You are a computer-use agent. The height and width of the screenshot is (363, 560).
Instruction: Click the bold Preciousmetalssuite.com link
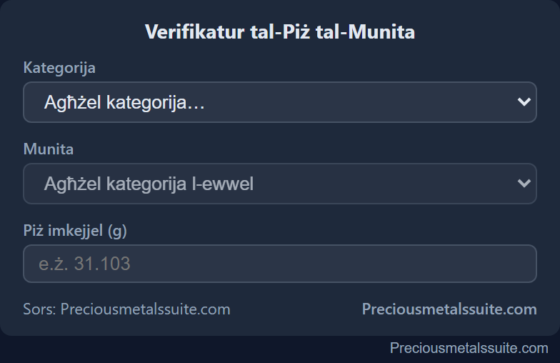[x=449, y=309]
